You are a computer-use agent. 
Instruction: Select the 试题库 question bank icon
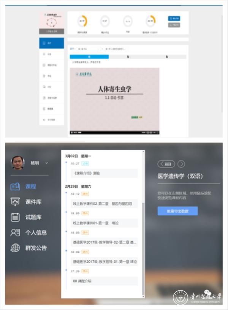pyautogui.click(x=15, y=217)
